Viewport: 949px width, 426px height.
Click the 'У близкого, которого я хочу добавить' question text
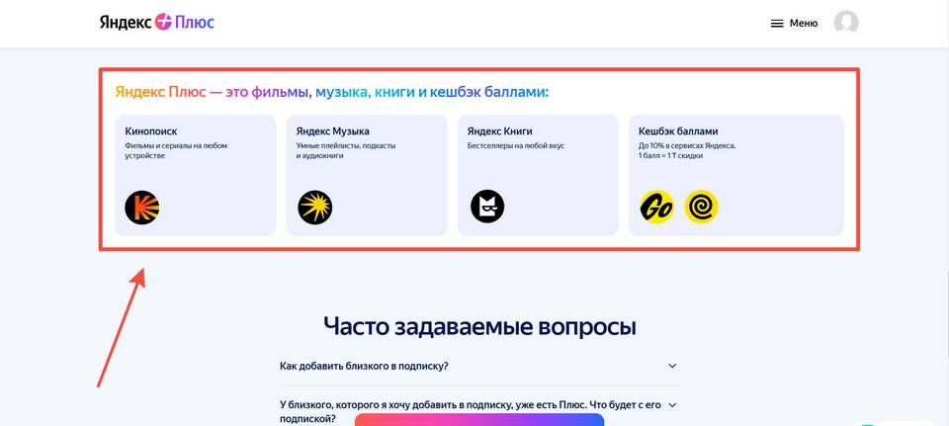[x=471, y=411]
